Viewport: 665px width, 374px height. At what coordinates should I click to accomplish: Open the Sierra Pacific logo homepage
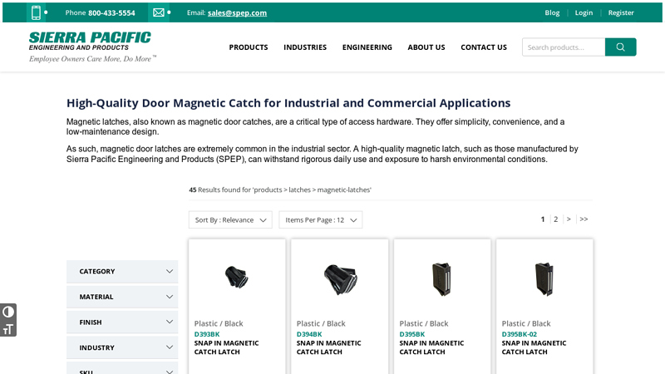coord(91,47)
